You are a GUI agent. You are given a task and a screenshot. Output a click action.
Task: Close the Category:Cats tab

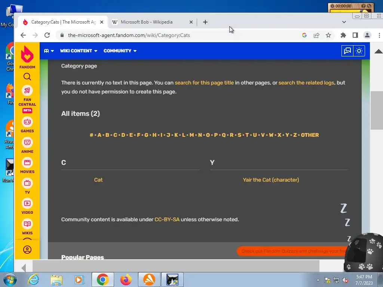click(x=102, y=22)
